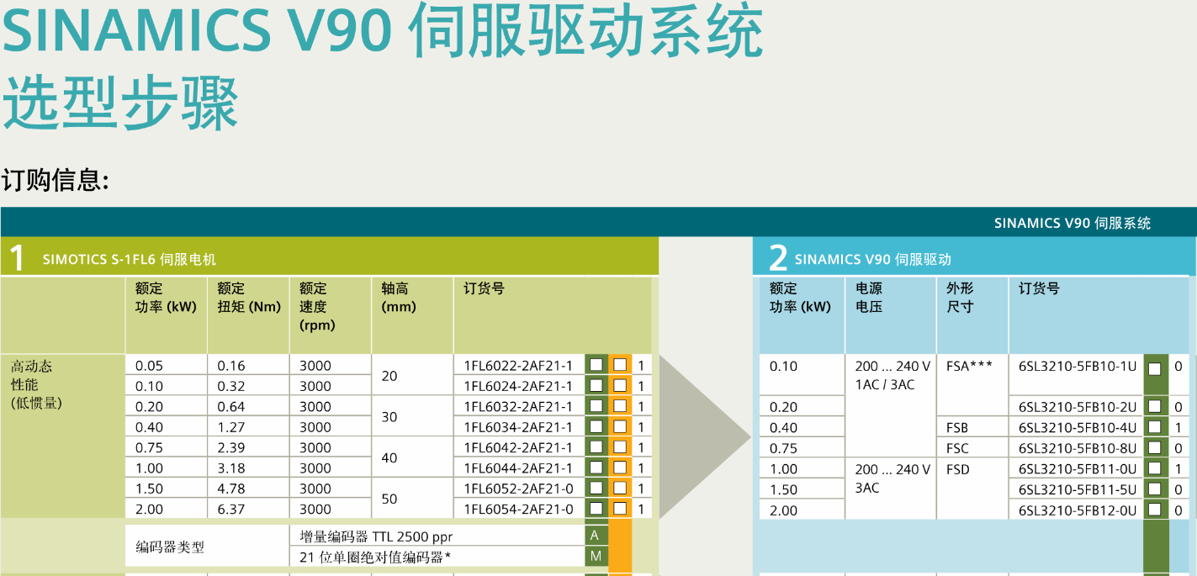Click the large number 2 section marker
Viewport: 1197px width, 576px height.
pos(778,258)
